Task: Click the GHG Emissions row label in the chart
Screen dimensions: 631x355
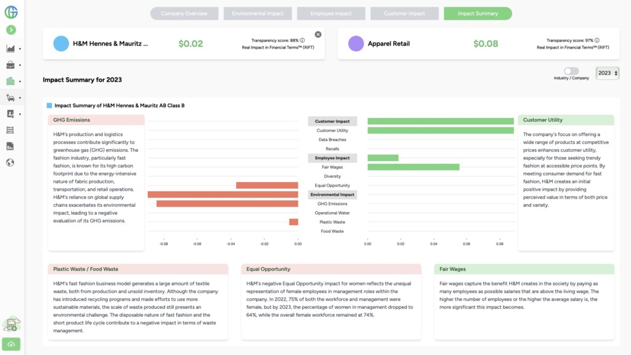Action: 332,204
